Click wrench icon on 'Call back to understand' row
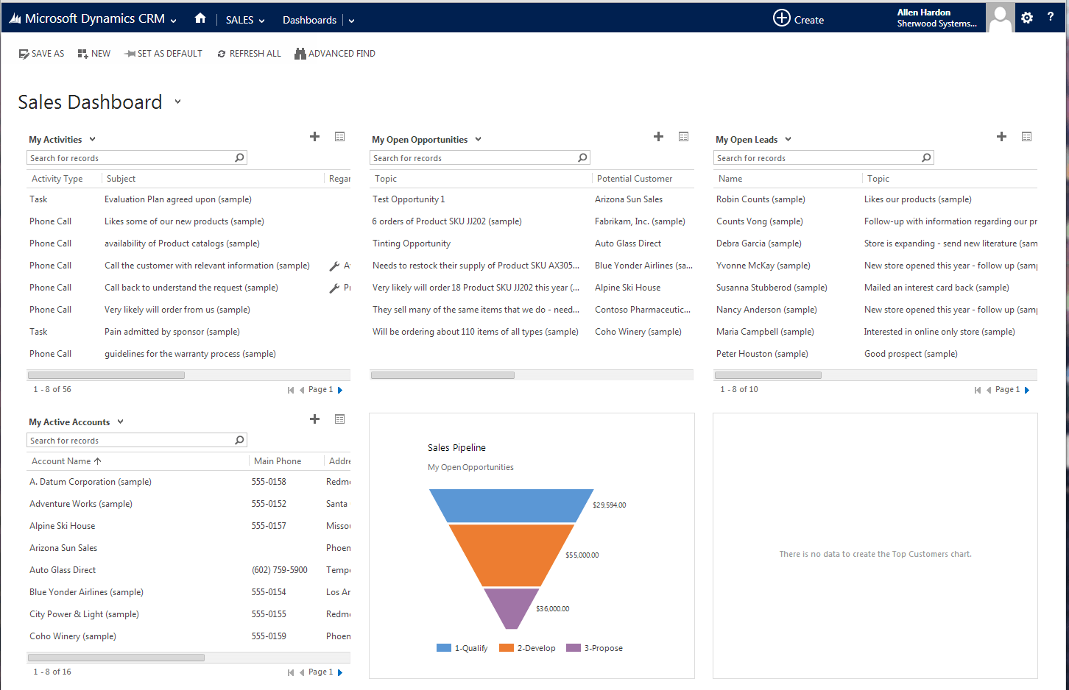1069x690 pixels. [334, 288]
